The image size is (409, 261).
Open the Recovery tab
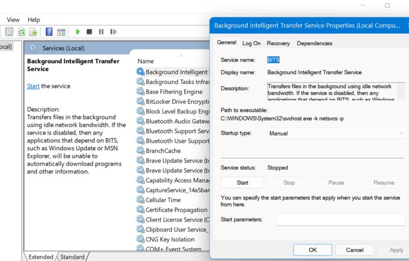pyautogui.click(x=278, y=43)
